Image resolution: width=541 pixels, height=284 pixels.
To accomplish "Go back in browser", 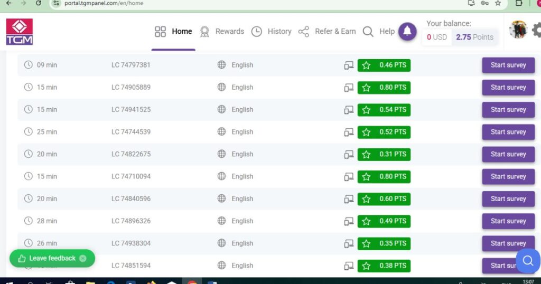I will coord(9,3).
